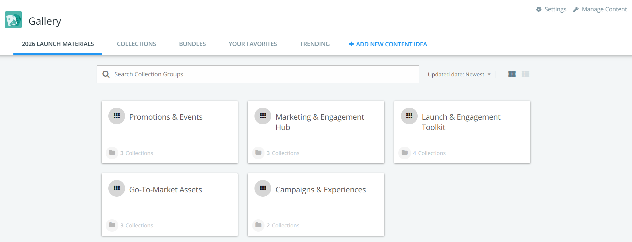Open the Go-To-Market Assets group title

[166, 190]
